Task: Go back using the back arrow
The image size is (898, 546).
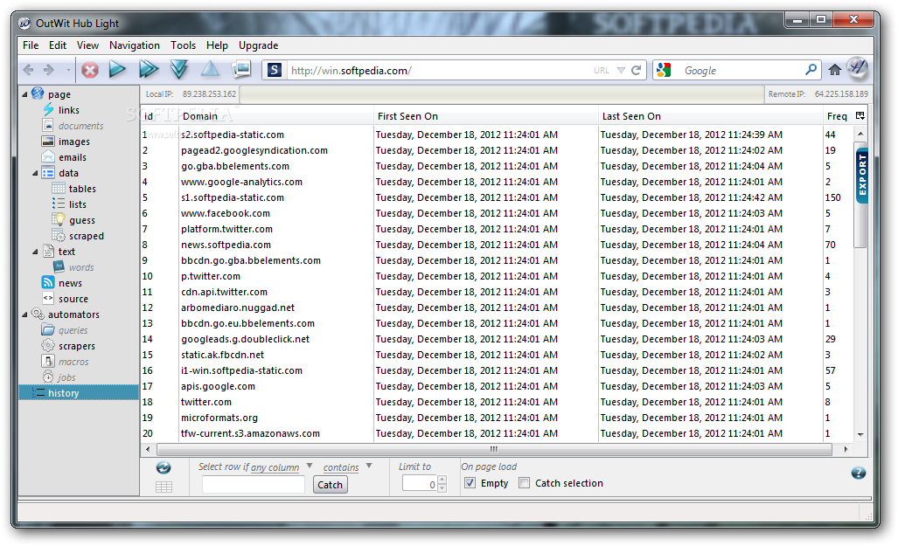Action: [x=28, y=71]
